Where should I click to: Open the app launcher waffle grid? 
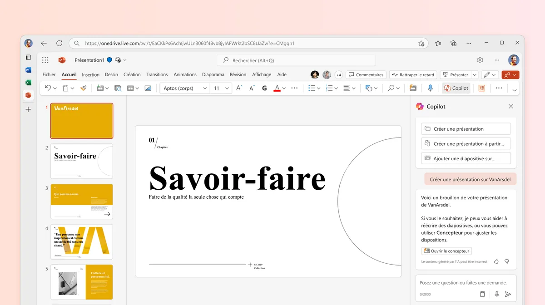click(x=45, y=60)
